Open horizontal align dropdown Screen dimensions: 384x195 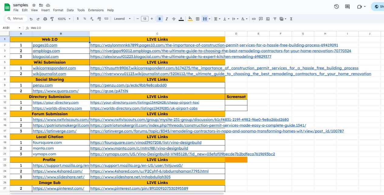(217, 19)
